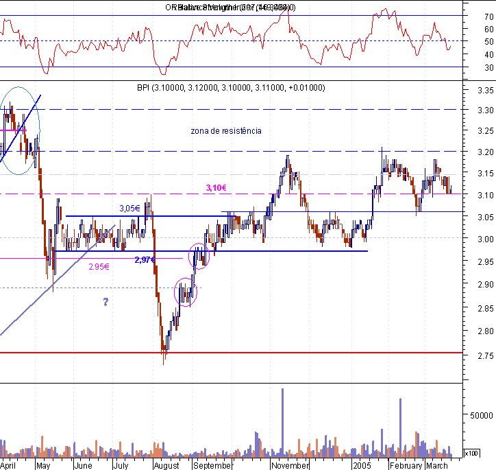
Task: Select the 2.75 price axis value
Action: pyautogui.click(x=486, y=356)
